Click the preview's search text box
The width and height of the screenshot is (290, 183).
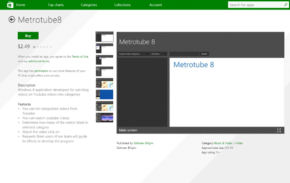(x=184, y=54)
